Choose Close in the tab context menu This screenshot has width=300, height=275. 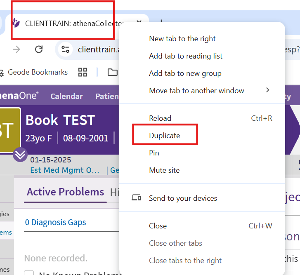202,226
